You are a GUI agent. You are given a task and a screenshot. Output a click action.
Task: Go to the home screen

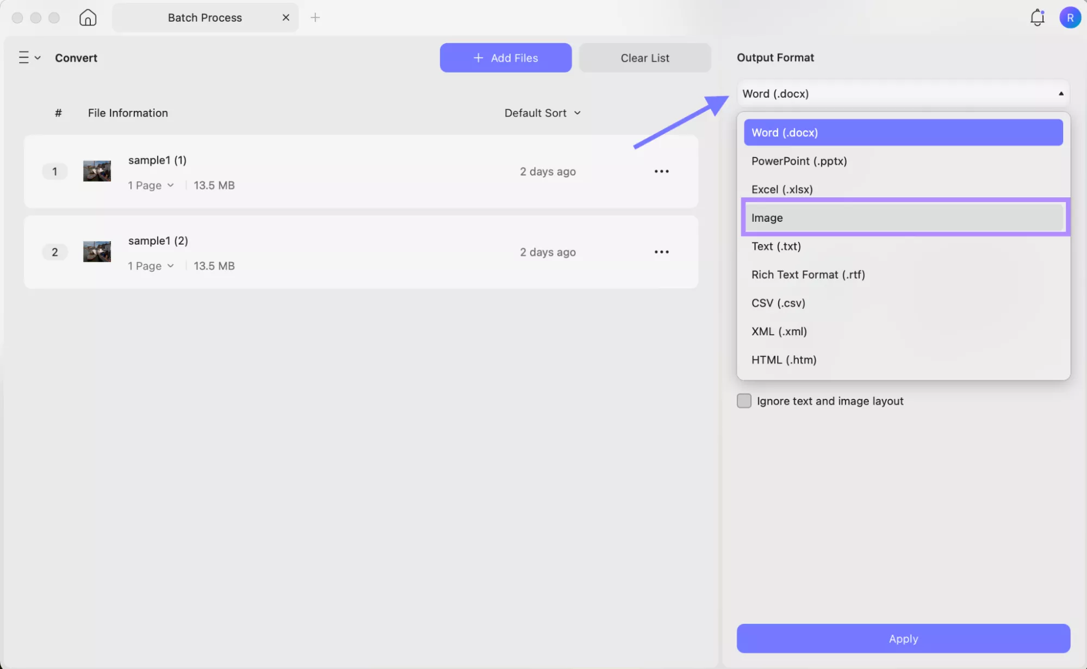point(88,17)
